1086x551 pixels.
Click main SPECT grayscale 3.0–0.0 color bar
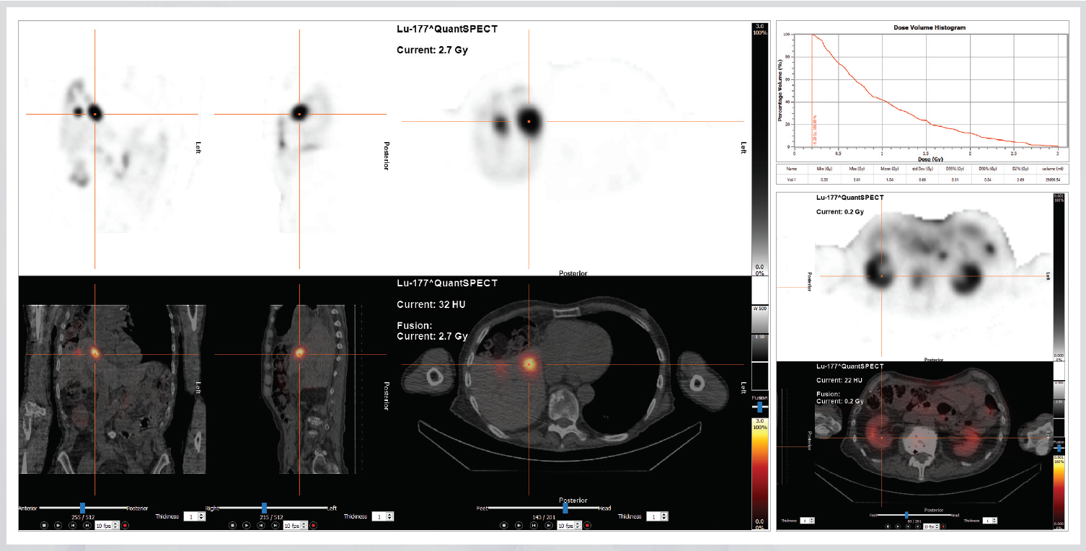pyautogui.click(x=760, y=150)
